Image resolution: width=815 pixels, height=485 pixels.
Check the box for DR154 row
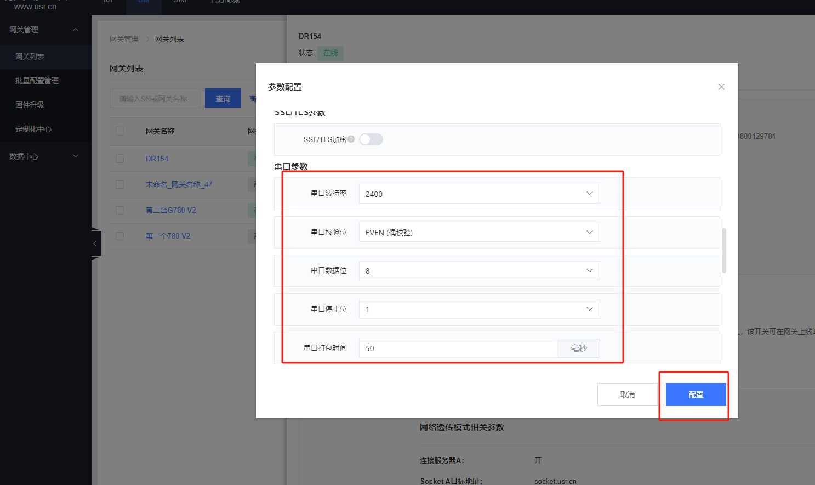click(x=119, y=159)
